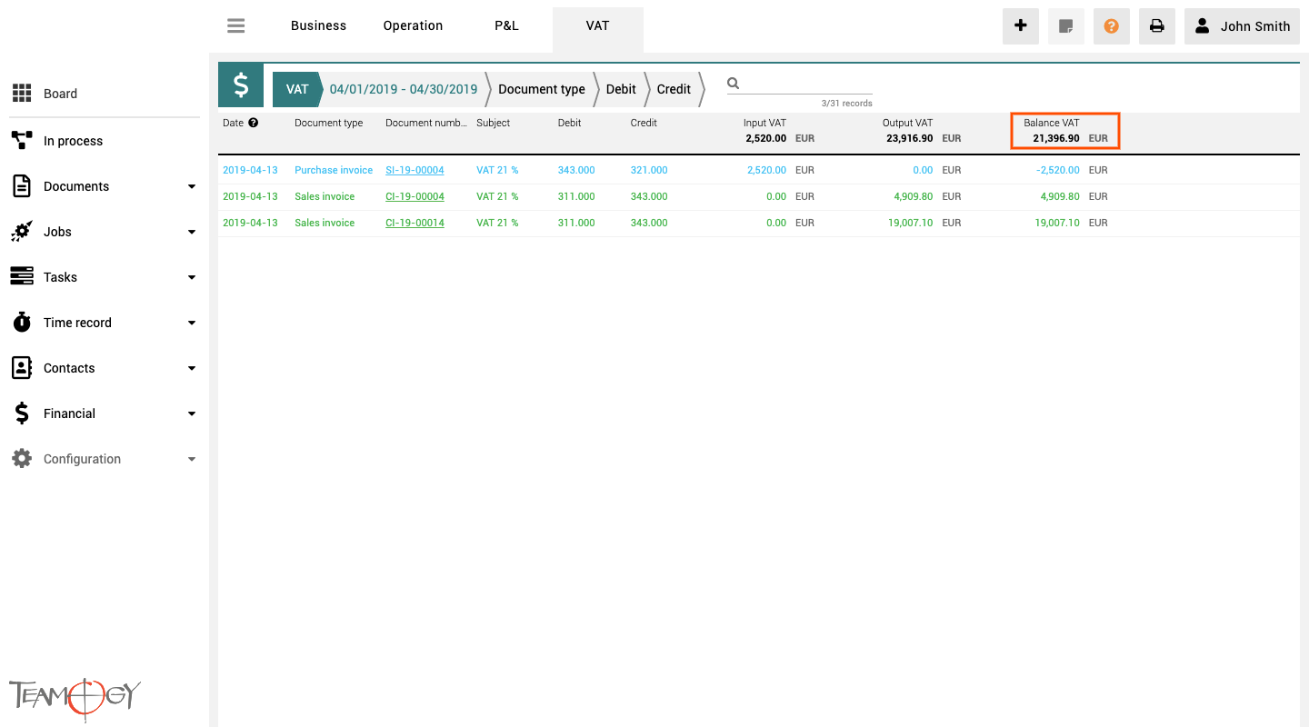Sort by Document number column header
The width and height of the screenshot is (1309, 727).
coord(426,123)
